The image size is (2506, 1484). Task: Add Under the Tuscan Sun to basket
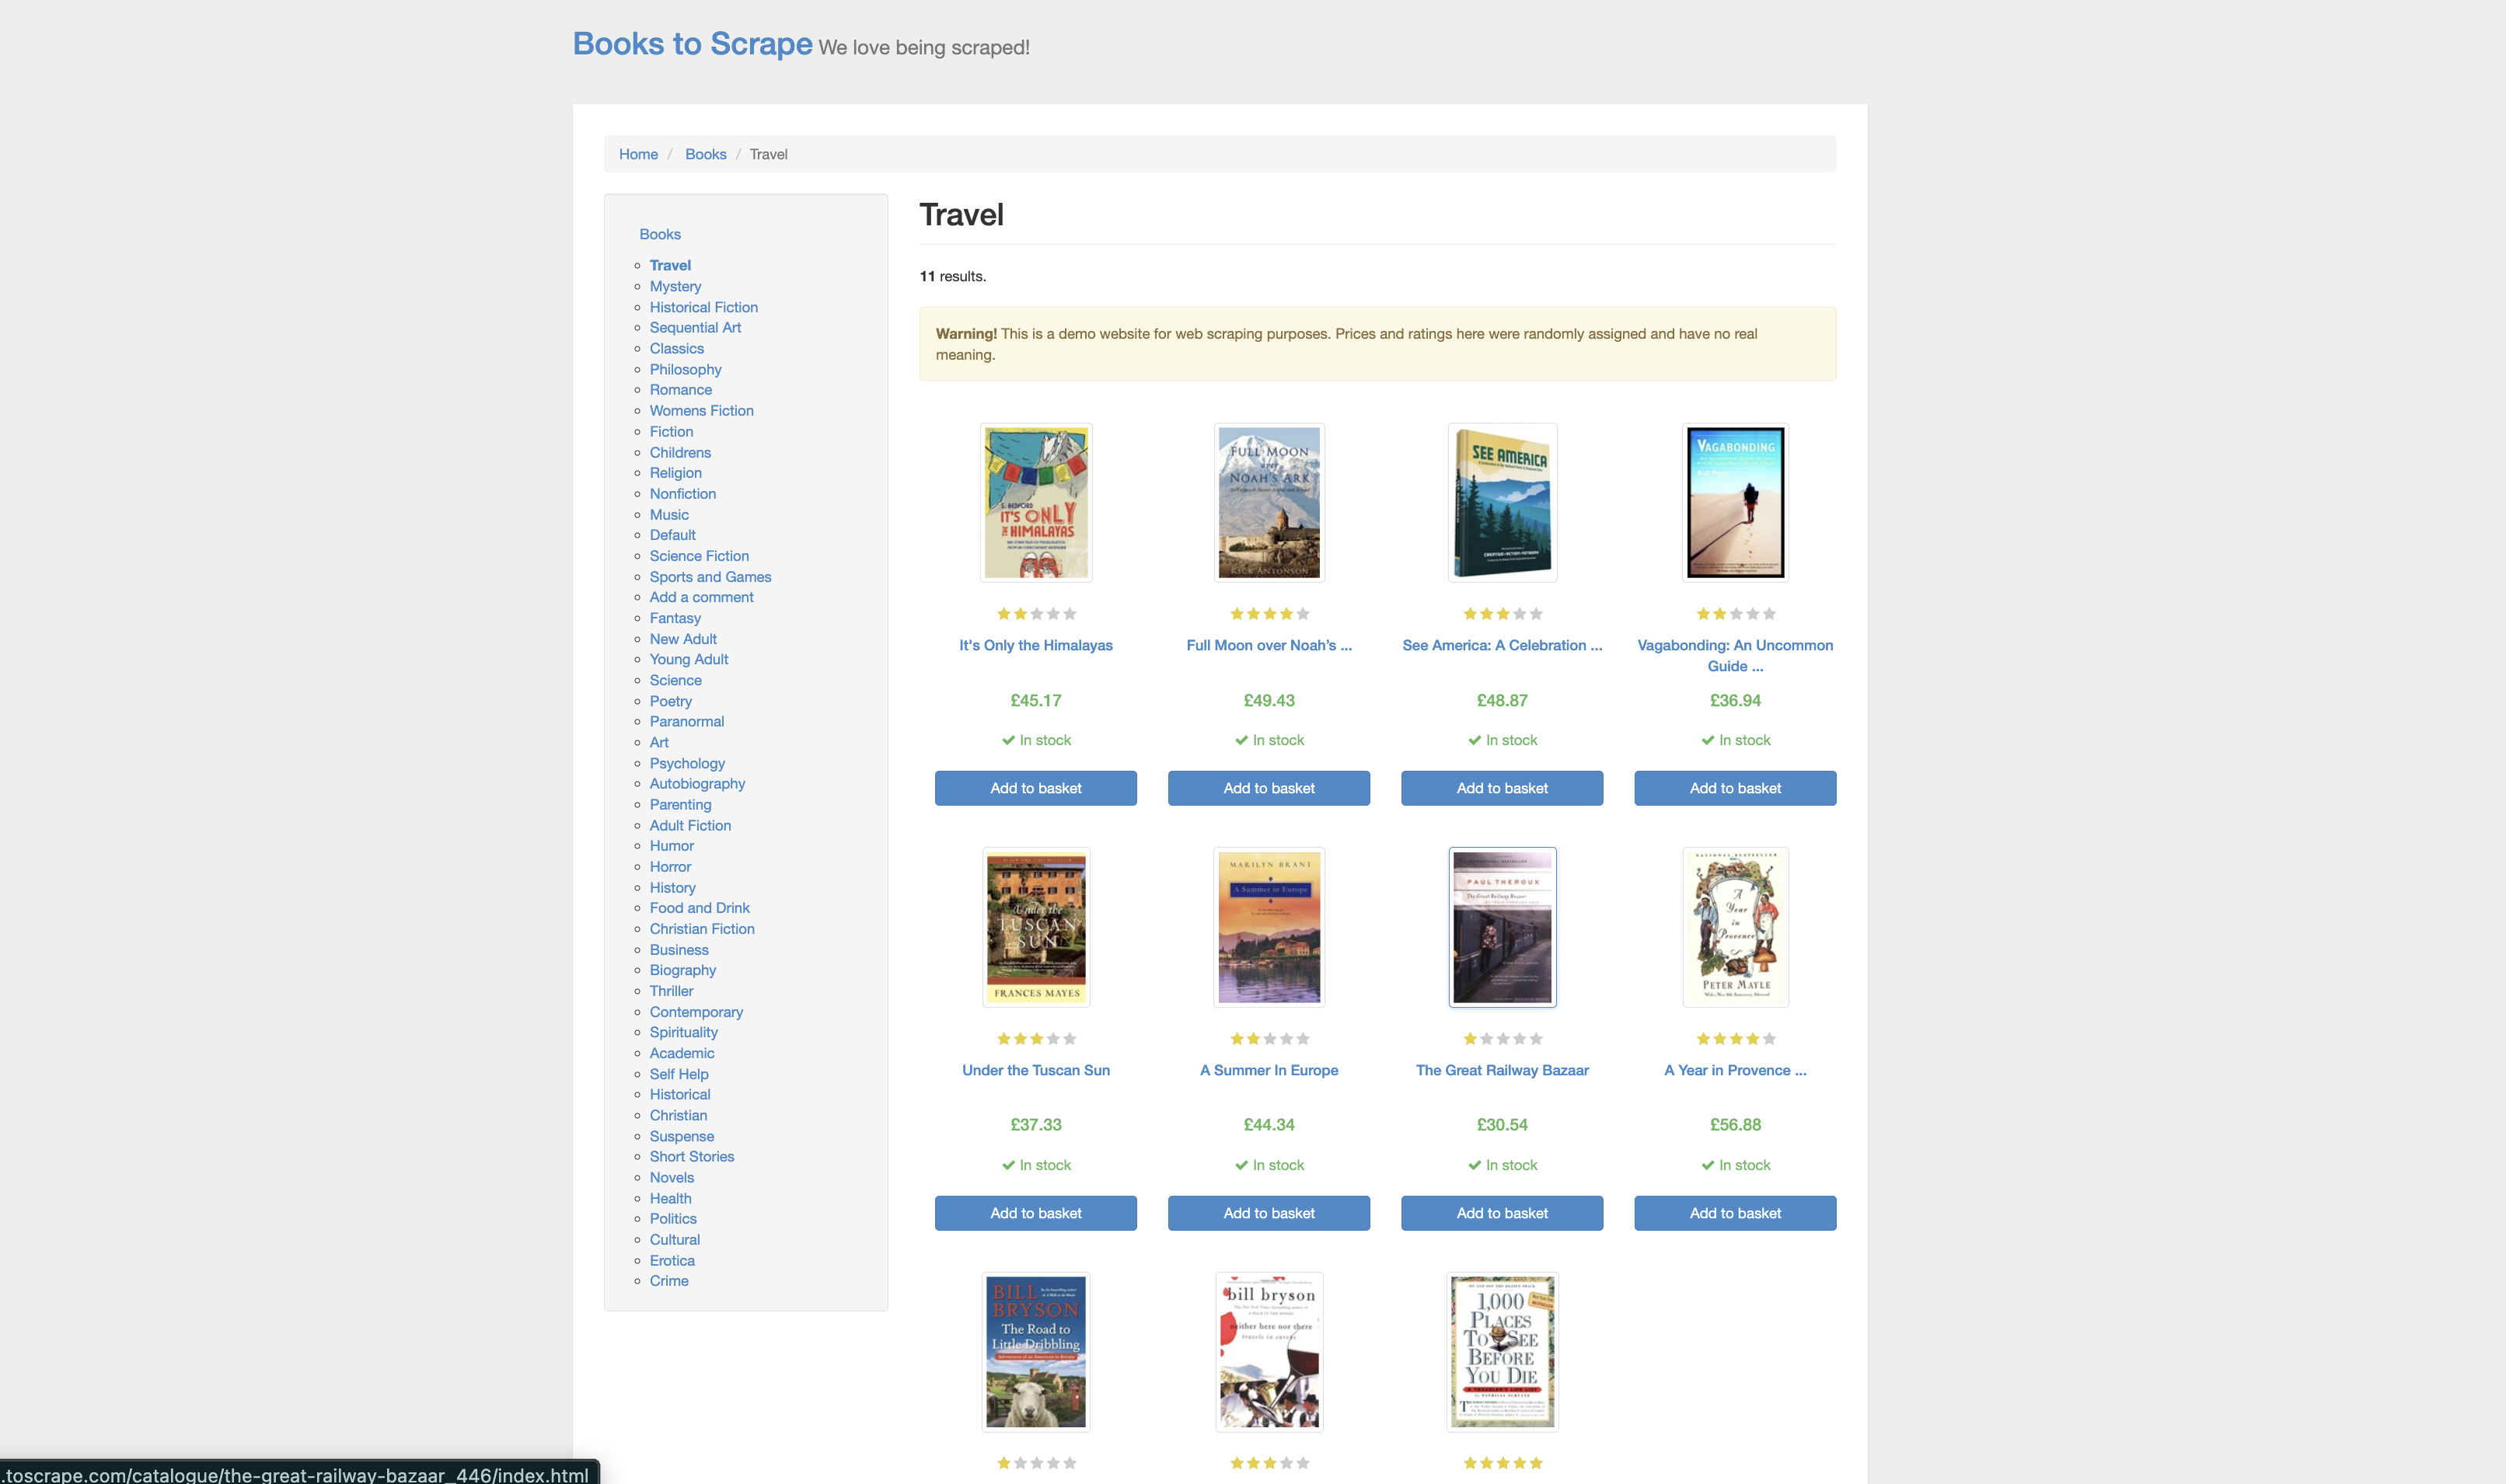[x=1035, y=1213]
